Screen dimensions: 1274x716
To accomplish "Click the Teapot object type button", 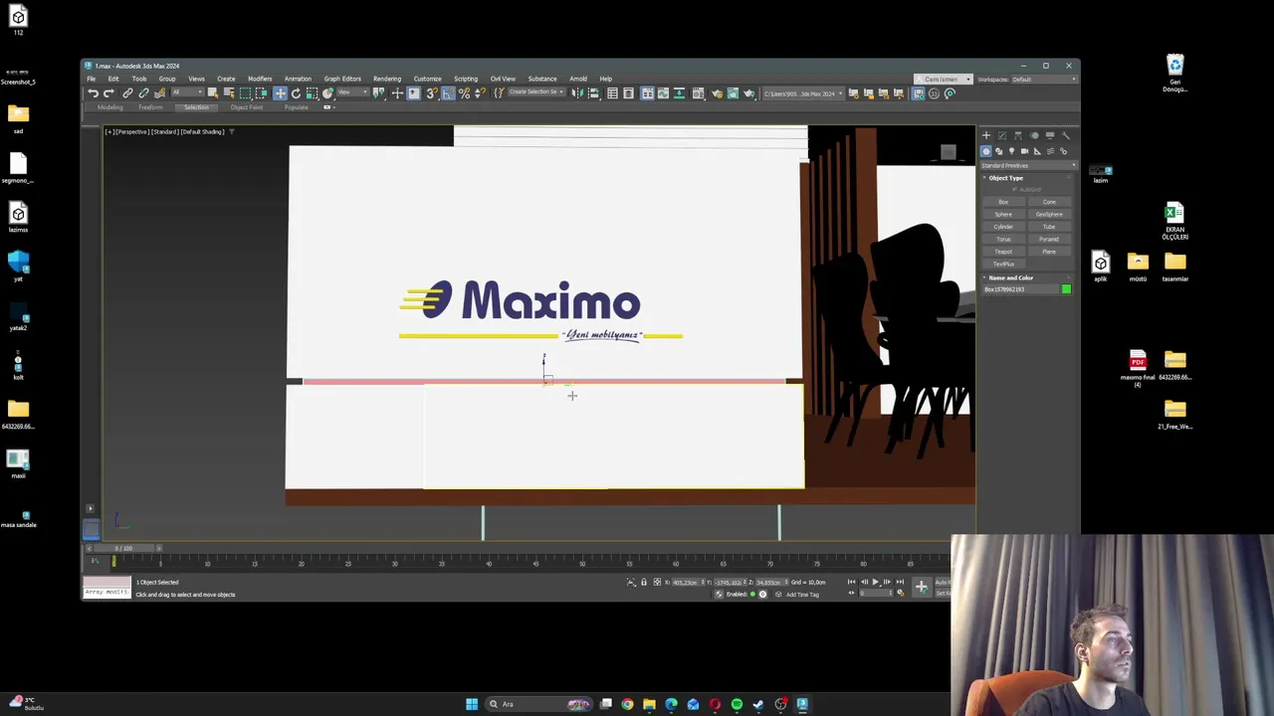I will coord(1003,252).
